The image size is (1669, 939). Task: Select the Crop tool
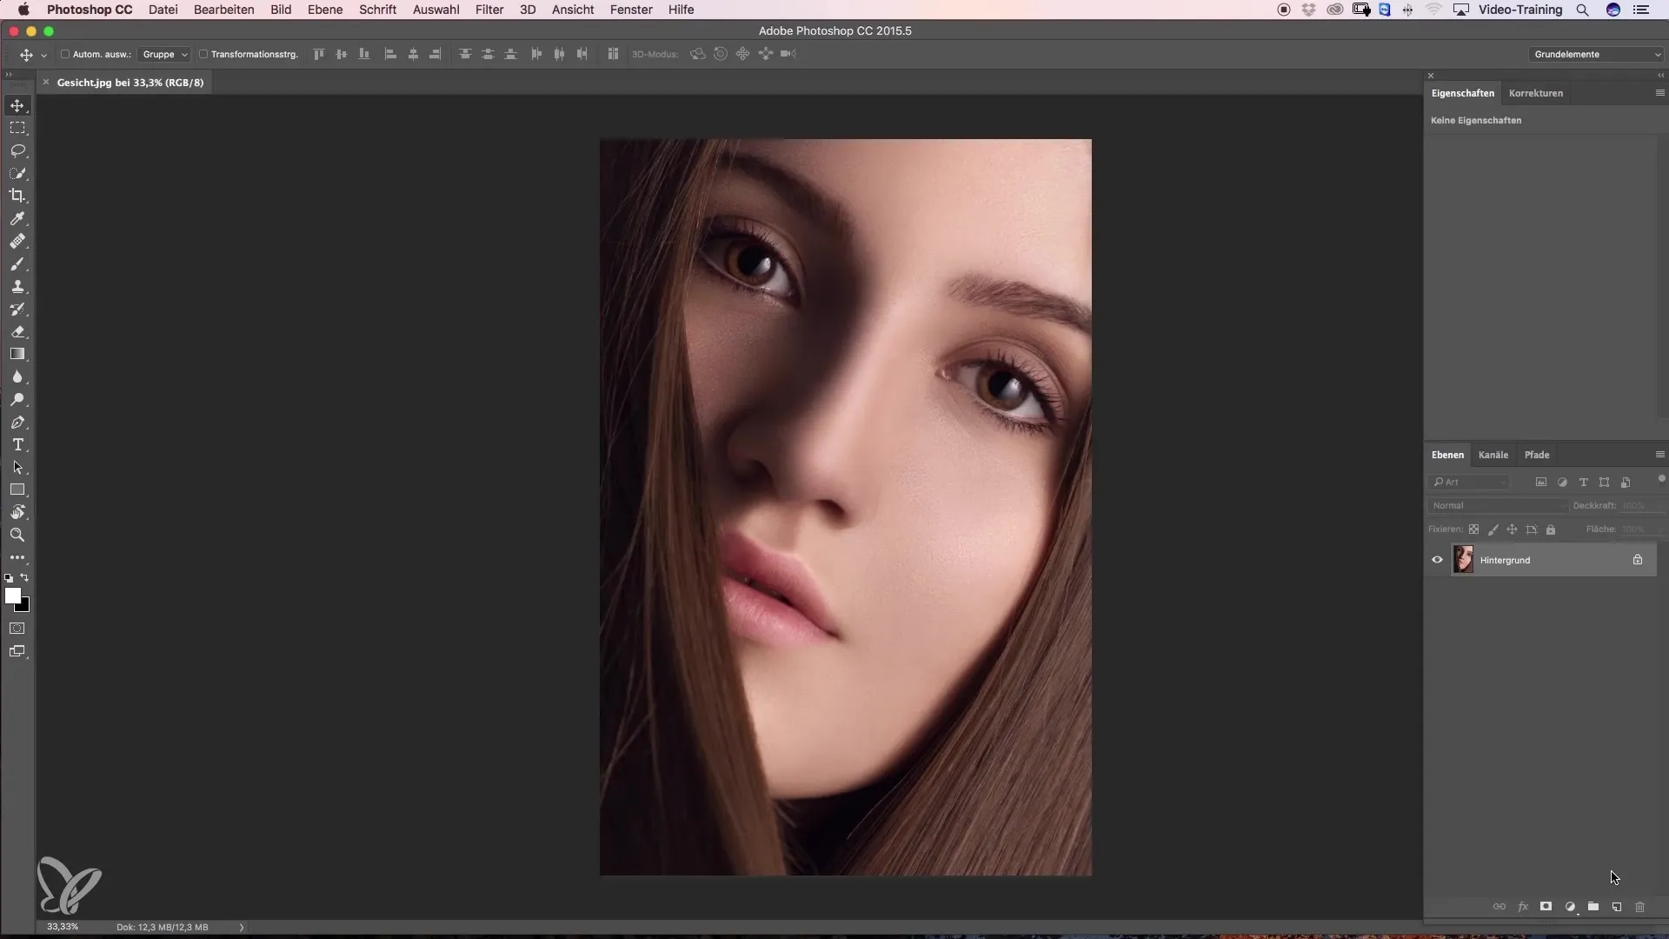[x=17, y=196]
